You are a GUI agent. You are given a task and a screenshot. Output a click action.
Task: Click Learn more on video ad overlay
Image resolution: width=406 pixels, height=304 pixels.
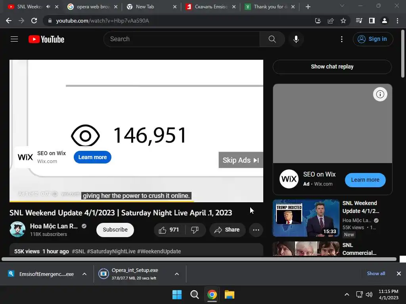92,157
